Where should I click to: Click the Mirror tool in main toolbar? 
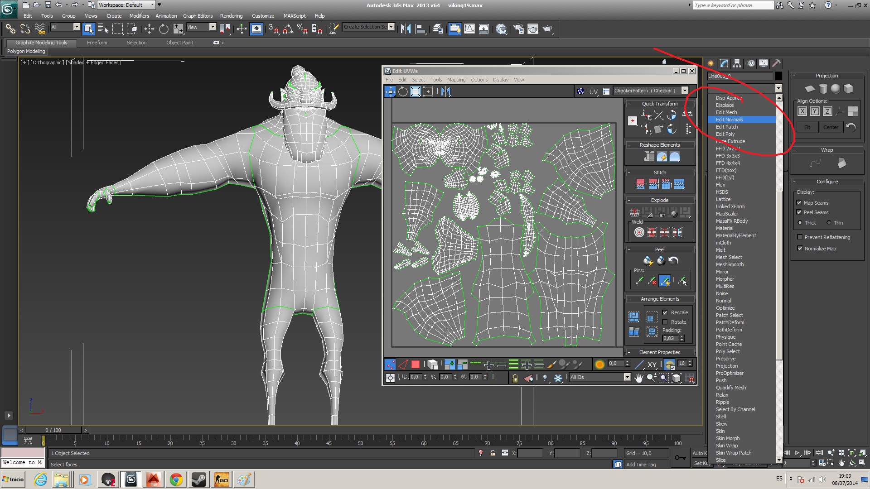click(x=406, y=29)
